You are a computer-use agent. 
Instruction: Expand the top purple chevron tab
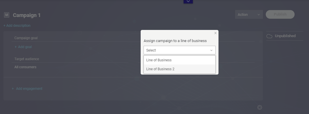click(188, 1)
